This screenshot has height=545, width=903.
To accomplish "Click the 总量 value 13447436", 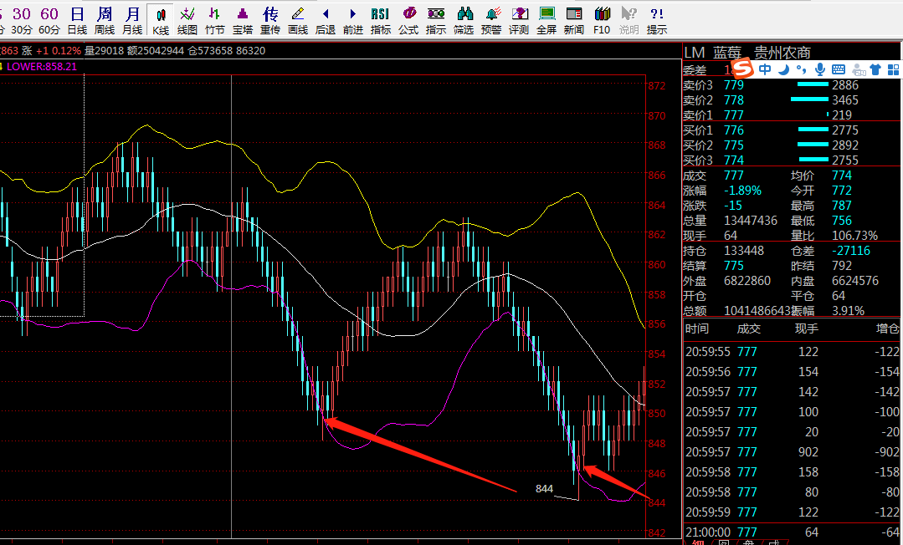I will 751,221.
